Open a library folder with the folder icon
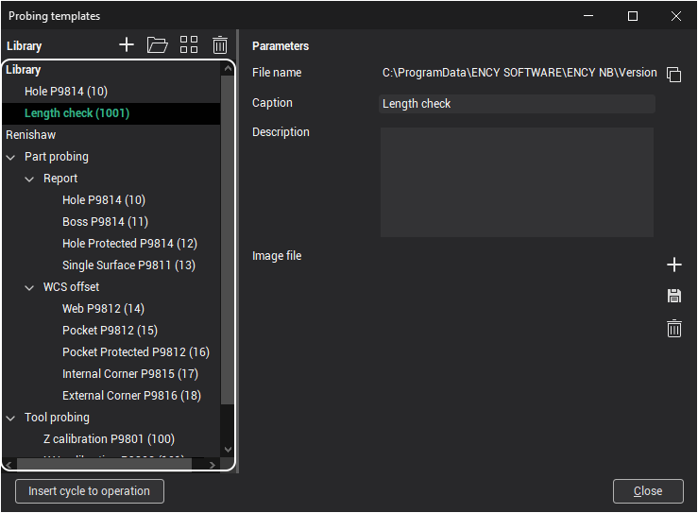698x513 pixels. [x=157, y=44]
